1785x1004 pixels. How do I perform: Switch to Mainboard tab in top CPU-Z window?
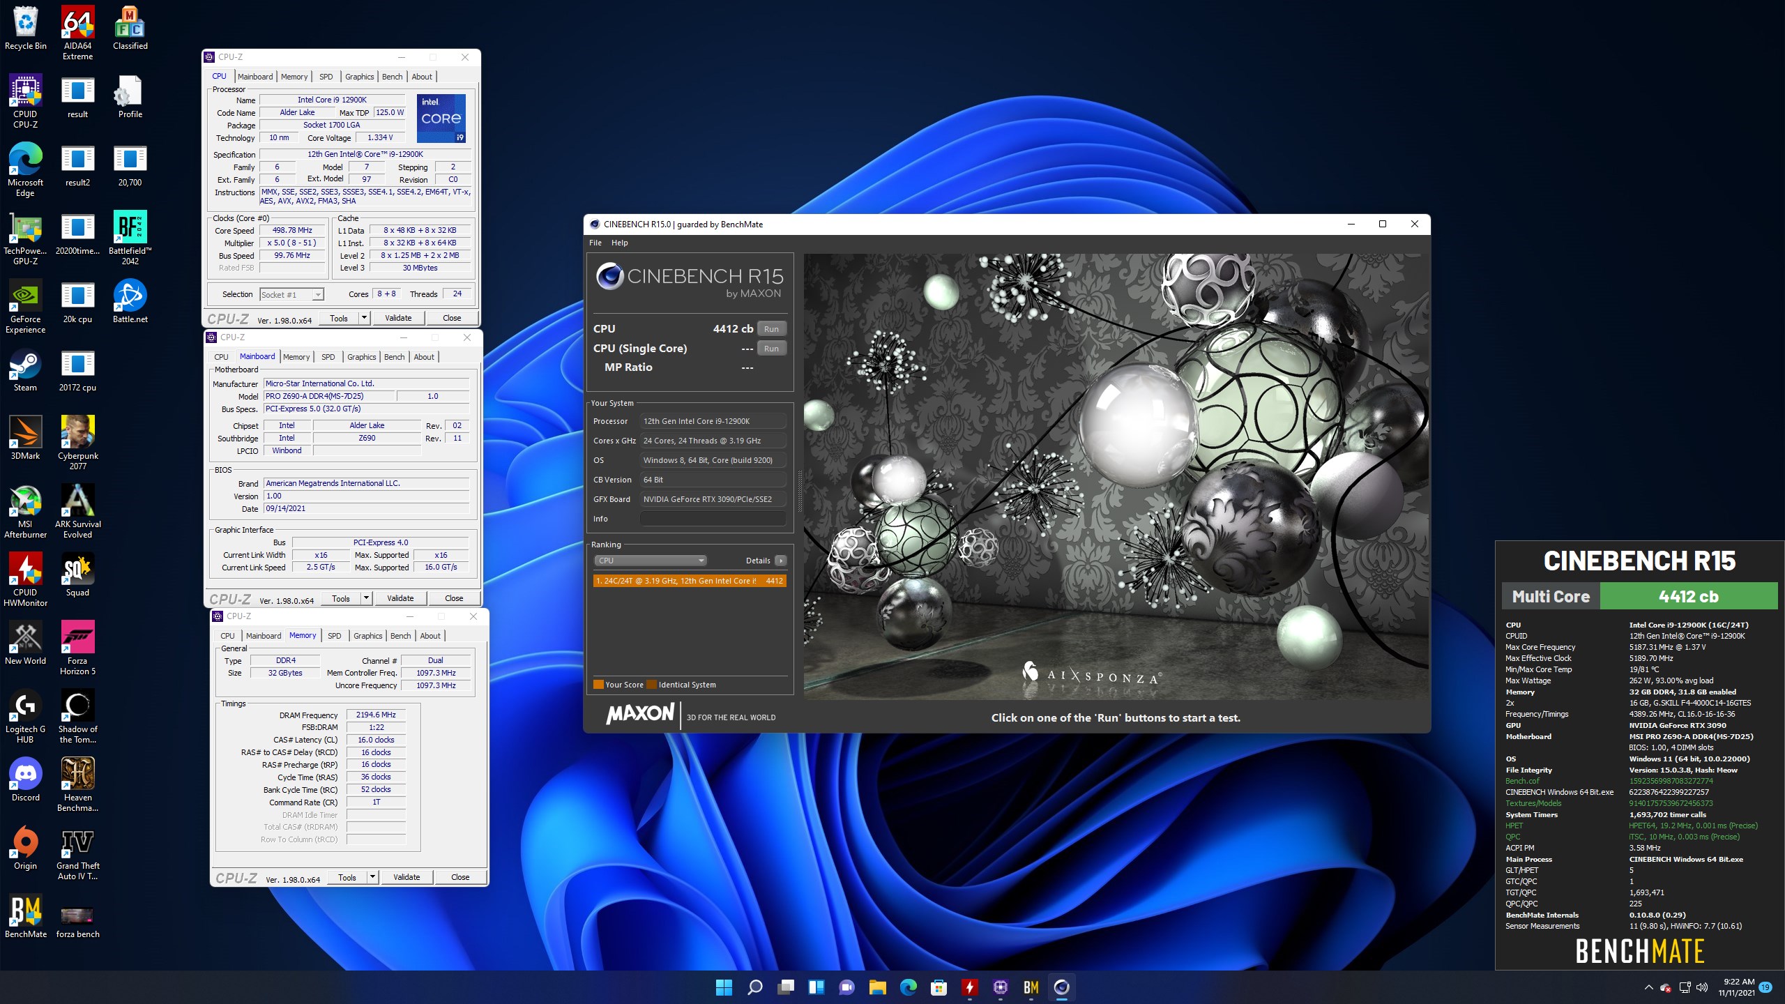[x=255, y=77]
